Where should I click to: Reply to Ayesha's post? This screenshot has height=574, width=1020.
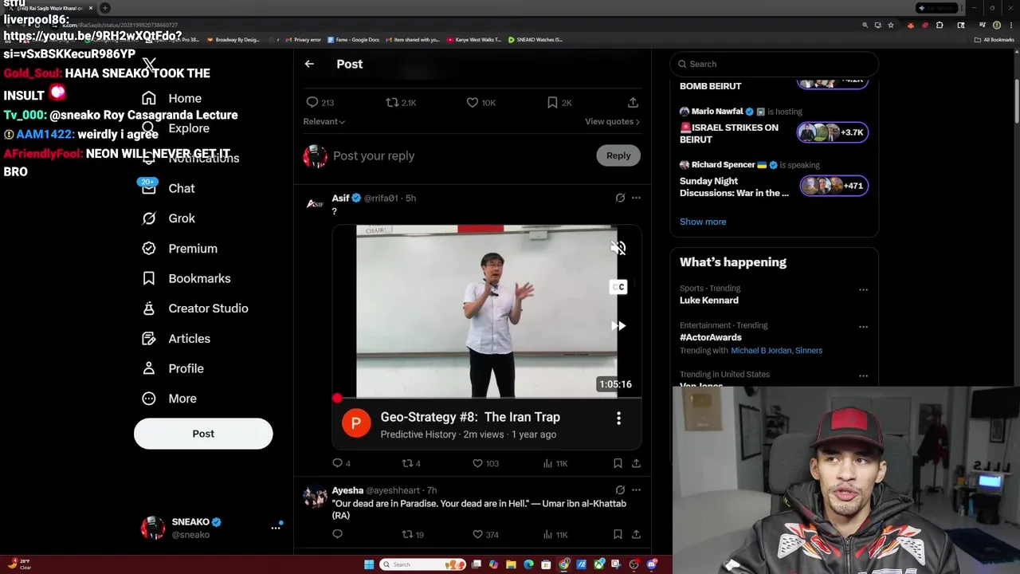(337, 534)
